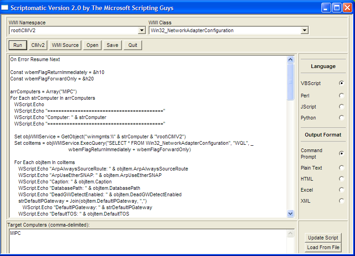Select VBScript language radio button
355x256 pixels.
point(341,83)
